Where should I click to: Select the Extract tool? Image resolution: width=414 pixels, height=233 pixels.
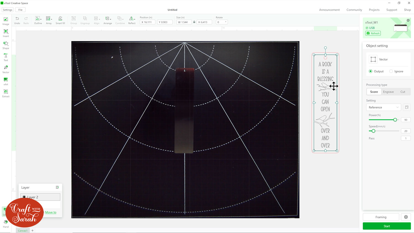tap(6, 93)
